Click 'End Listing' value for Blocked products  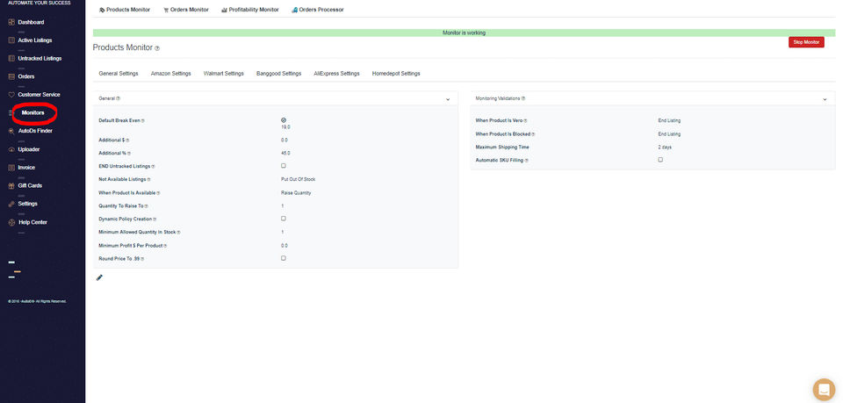[x=669, y=134]
